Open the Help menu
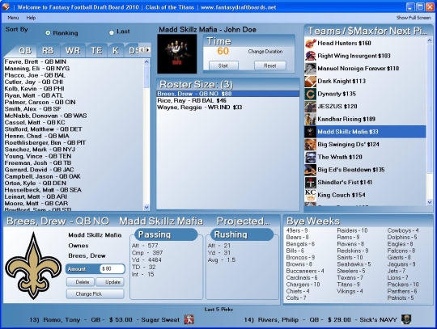 [x=31, y=18]
